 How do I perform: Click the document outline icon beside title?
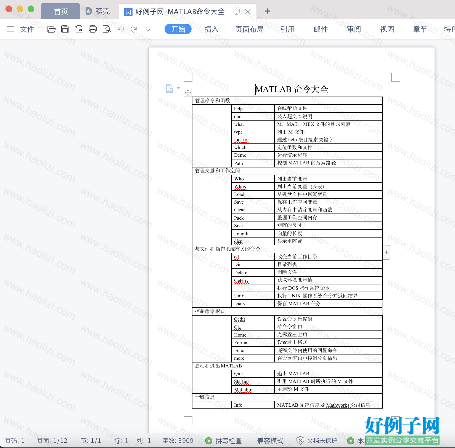170,89
